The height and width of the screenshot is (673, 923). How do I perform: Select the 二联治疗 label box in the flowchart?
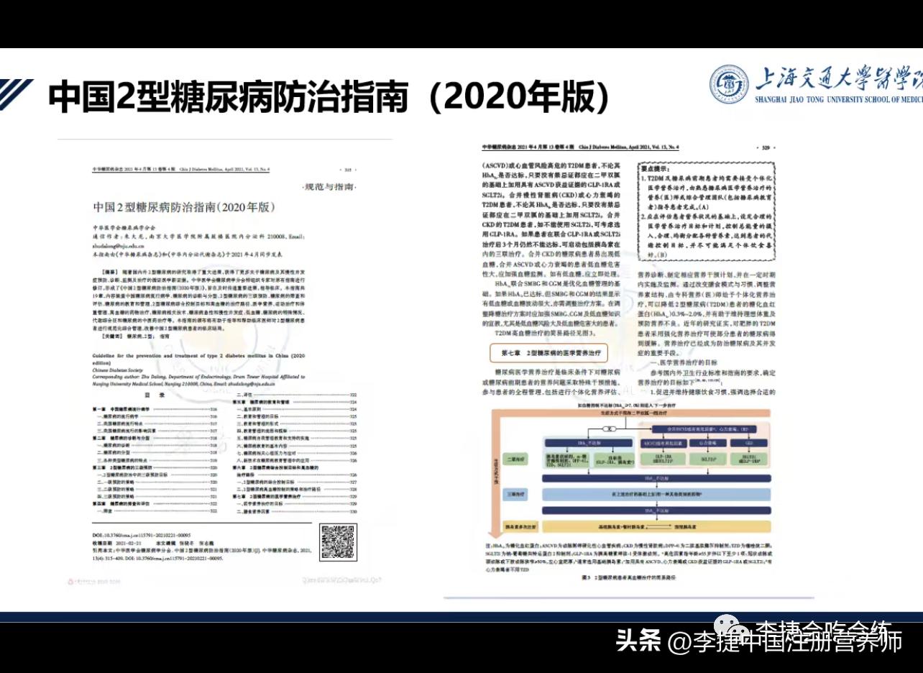point(515,458)
